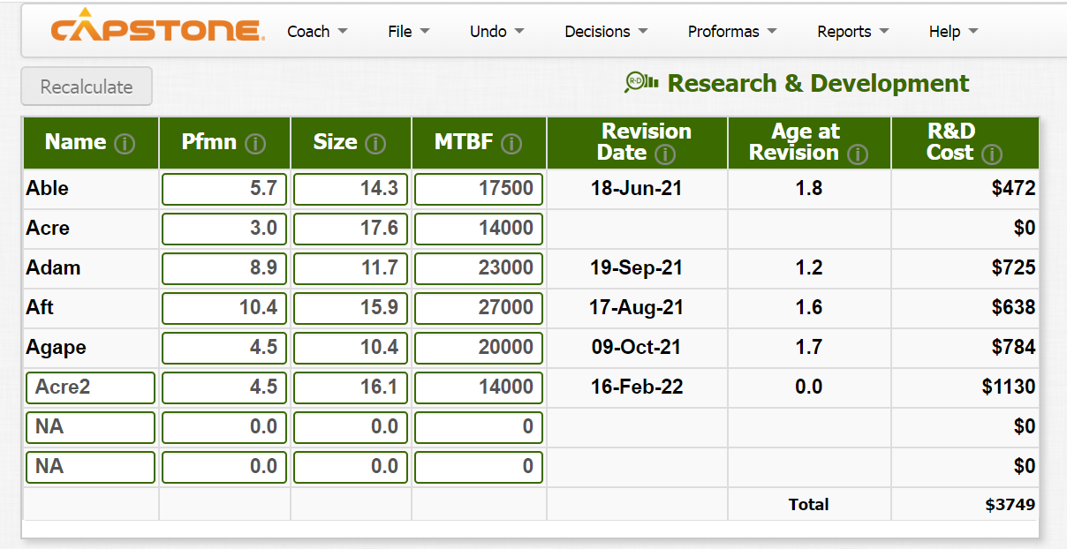Screen dimensions: 1067x549
Task: Click the info icon beside Age at Revision
Action: click(857, 154)
